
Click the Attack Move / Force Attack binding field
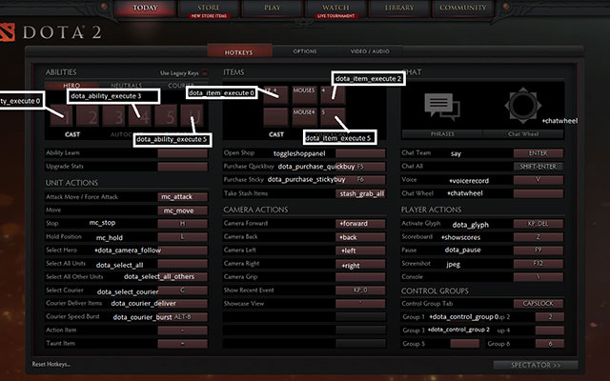pos(182,197)
